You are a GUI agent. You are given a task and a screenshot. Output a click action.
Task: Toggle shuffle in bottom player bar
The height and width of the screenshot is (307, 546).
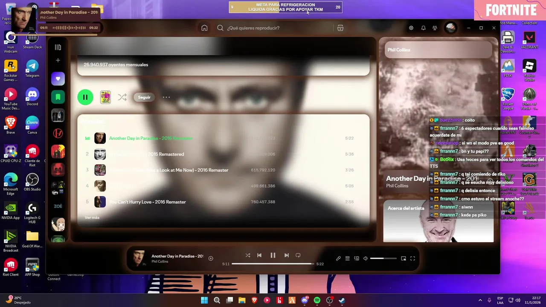click(x=248, y=255)
